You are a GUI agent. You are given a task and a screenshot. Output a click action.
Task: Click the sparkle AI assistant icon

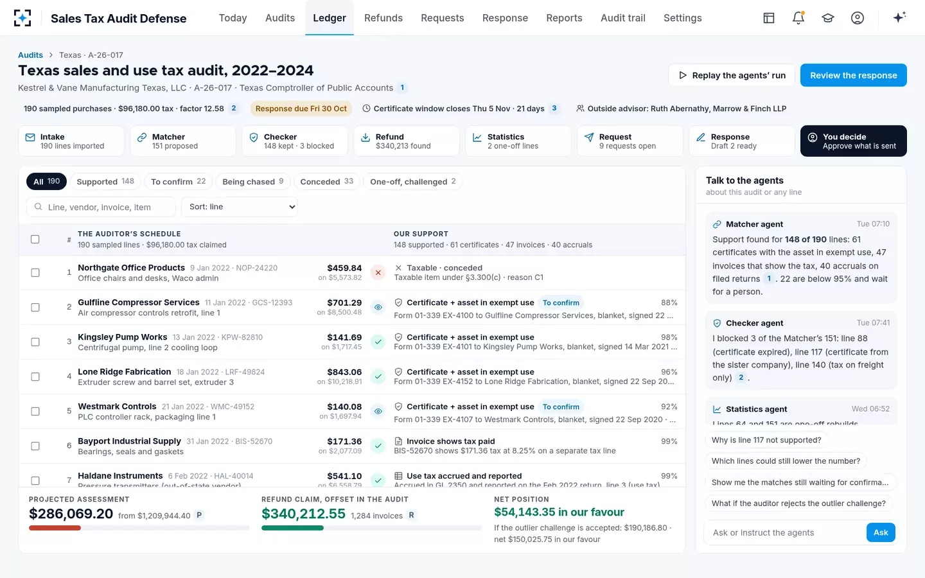(899, 17)
